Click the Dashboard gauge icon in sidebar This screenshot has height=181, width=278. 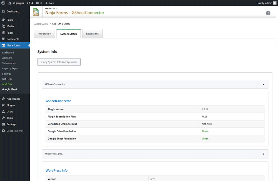tap(3, 11)
